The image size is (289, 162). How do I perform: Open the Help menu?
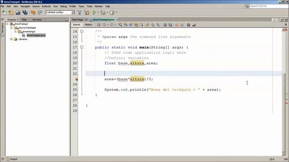107,6
